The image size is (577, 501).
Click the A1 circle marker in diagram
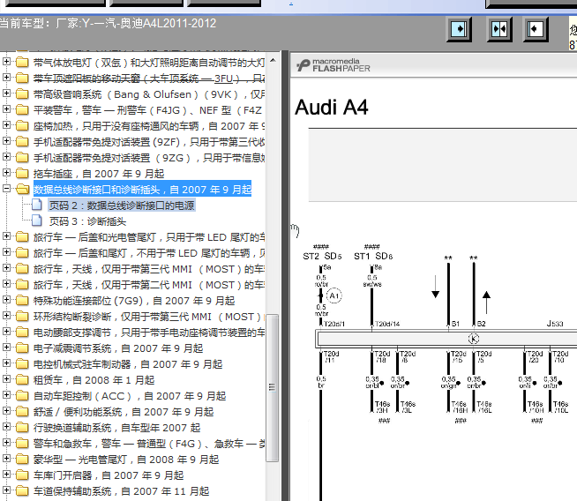pyautogui.click(x=334, y=295)
